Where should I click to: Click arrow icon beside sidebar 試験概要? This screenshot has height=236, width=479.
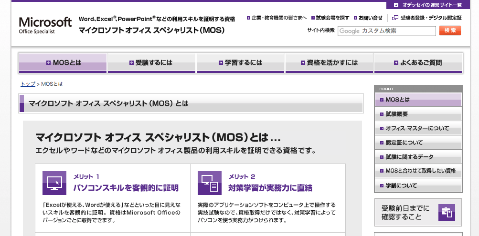coord(382,114)
